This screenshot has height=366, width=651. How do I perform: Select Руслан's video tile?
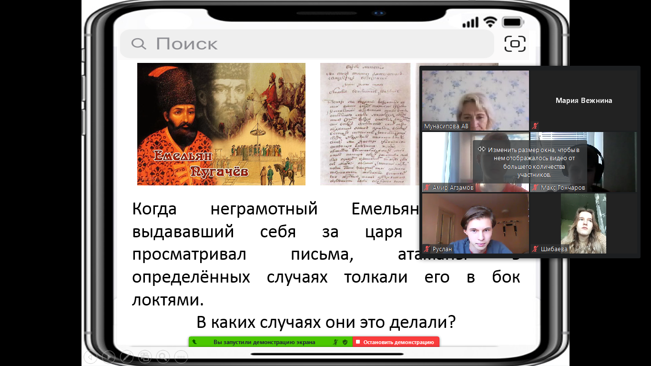476,224
